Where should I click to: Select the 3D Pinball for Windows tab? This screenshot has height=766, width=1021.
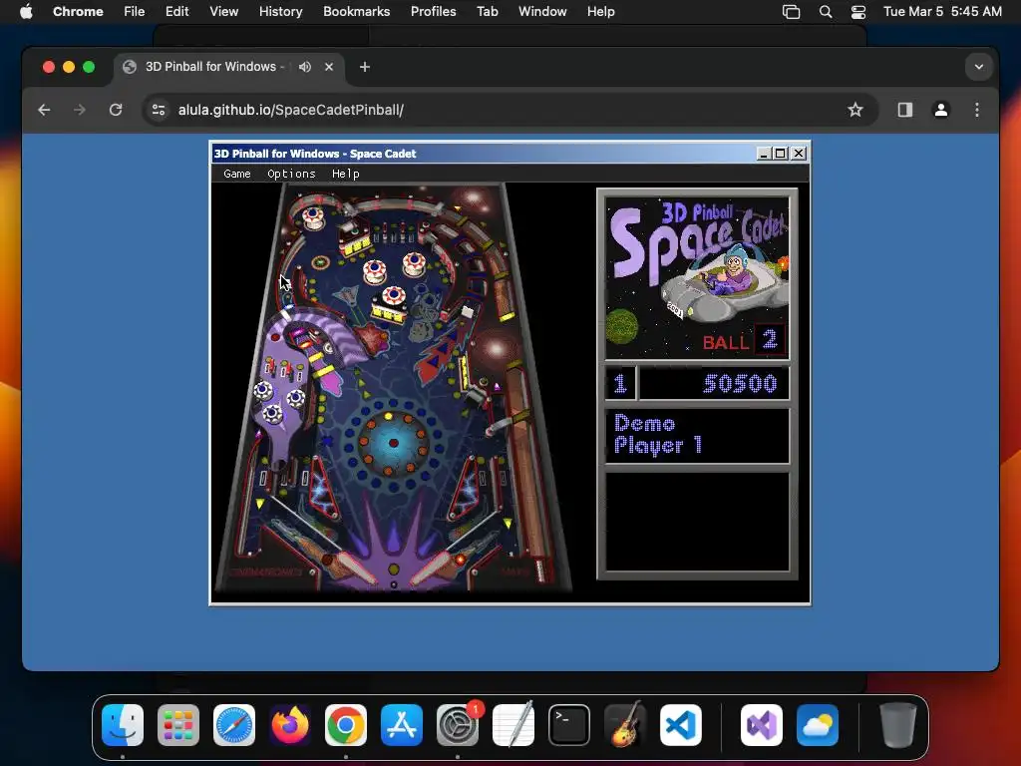[x=228, y=67]
